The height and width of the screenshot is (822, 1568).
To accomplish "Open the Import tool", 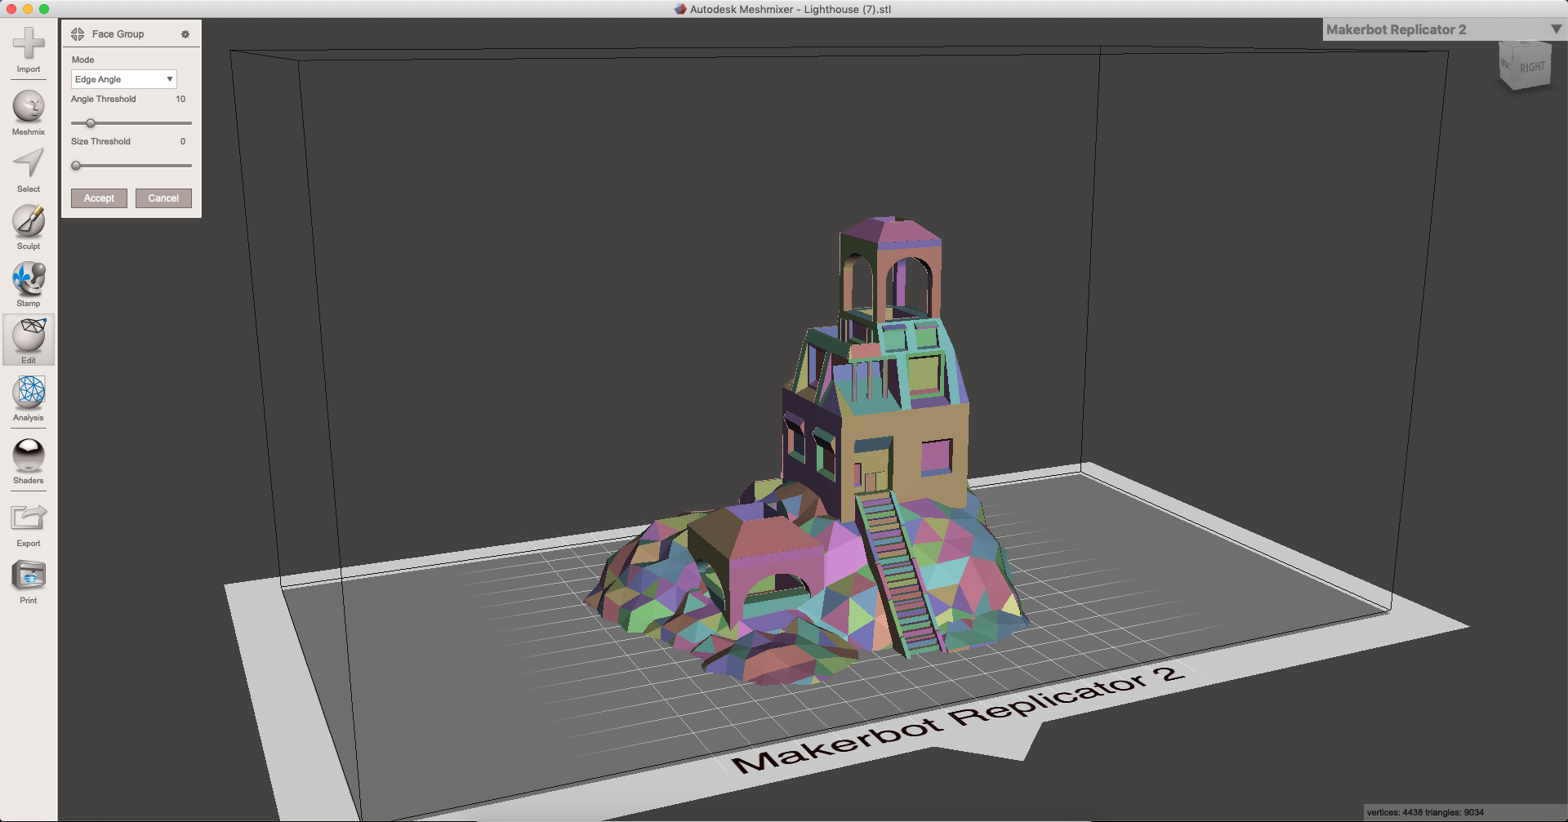I will point(29,49).
